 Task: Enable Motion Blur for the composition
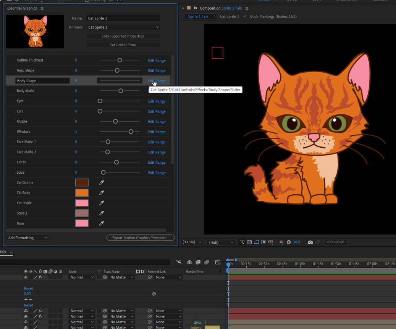click(x=207, y=262)
